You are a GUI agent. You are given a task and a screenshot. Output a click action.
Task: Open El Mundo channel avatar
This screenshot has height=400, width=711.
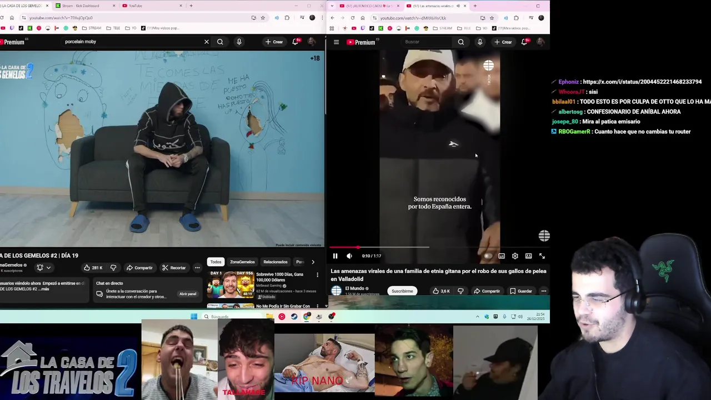coord(336,291)
